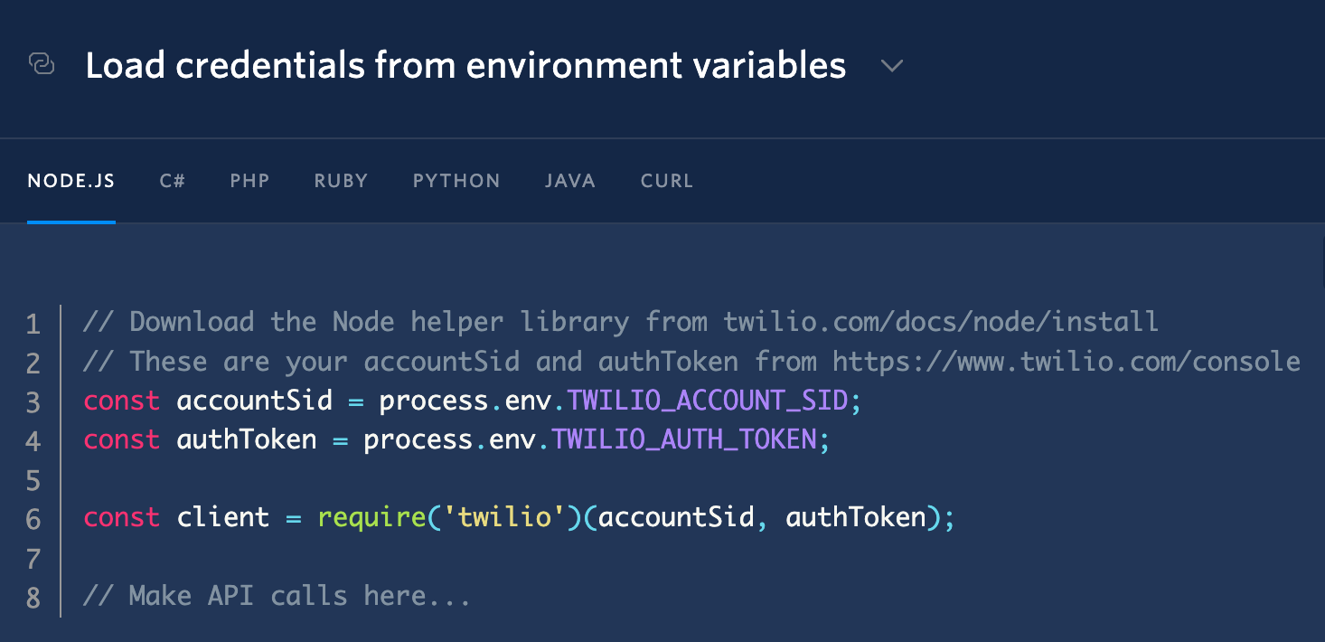Click 'const' keyword on line 3
This screenshot has height=642, width=1325.
[122, 401]
